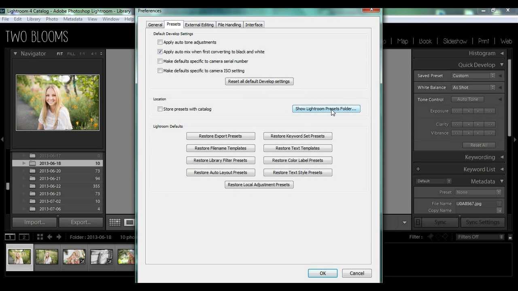Screen dimensions: 518x291
Task: Click Show Lightroom Presets Folder button
Action: click(x=326, y=109)
